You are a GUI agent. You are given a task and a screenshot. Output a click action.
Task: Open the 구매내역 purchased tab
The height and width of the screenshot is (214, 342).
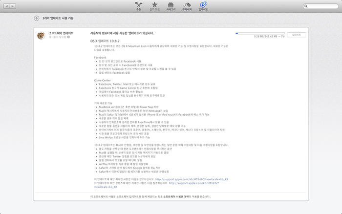187,6
